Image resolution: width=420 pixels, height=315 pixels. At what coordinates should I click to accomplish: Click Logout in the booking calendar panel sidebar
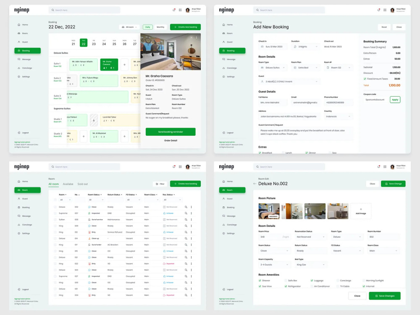click(23, 133)
